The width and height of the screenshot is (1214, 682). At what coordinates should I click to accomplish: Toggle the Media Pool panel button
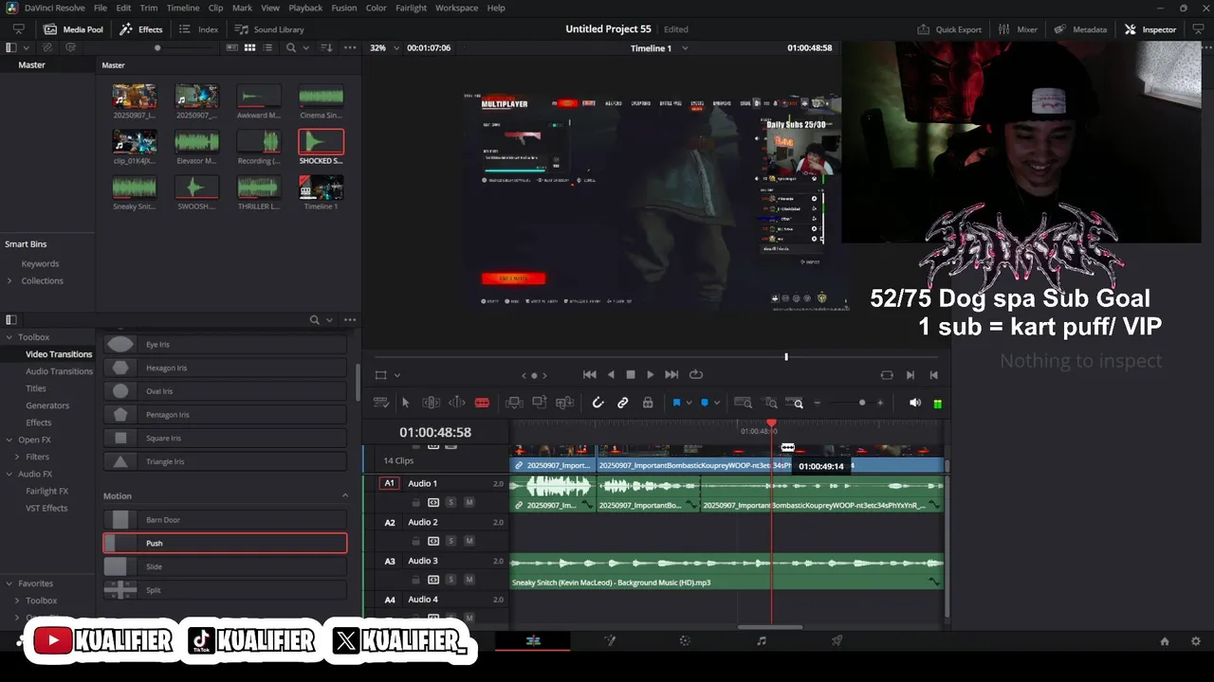click(x=73, y=29)
